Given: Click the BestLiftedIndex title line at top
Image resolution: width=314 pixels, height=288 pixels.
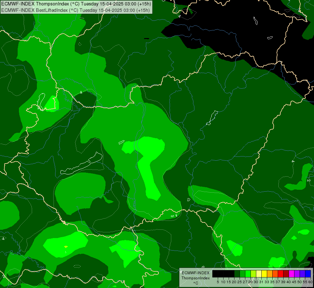Looking at the screenshot, I should pyautogui.click(x=75, y=10).
